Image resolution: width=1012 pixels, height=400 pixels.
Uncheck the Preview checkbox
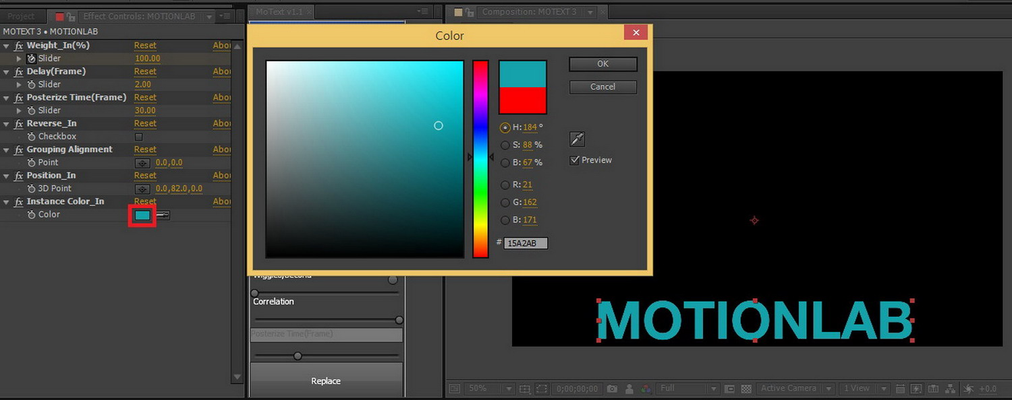575,160
